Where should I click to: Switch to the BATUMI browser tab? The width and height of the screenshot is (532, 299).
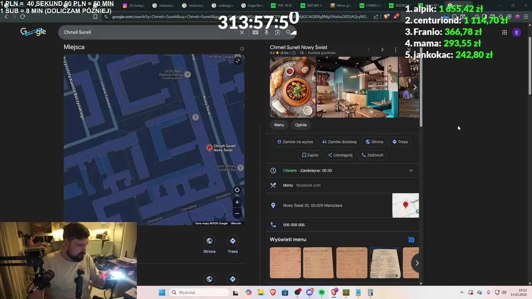tap(312, 5)
